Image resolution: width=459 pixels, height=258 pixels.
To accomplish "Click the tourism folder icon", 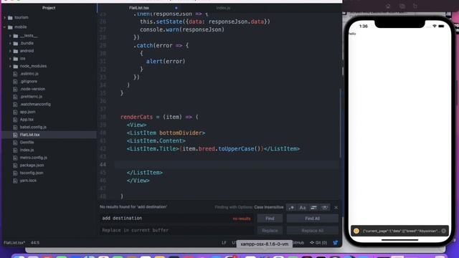I will click(x=10, y=18).
